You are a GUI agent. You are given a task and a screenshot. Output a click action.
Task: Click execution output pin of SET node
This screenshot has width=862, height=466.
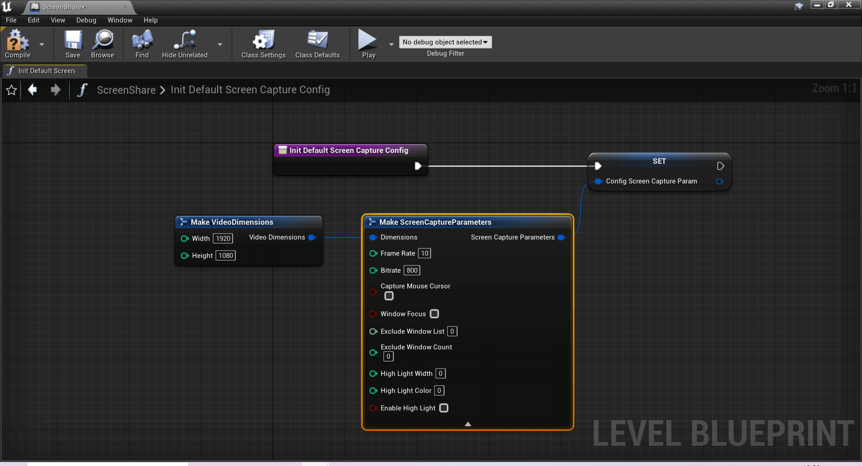point(721,166)
